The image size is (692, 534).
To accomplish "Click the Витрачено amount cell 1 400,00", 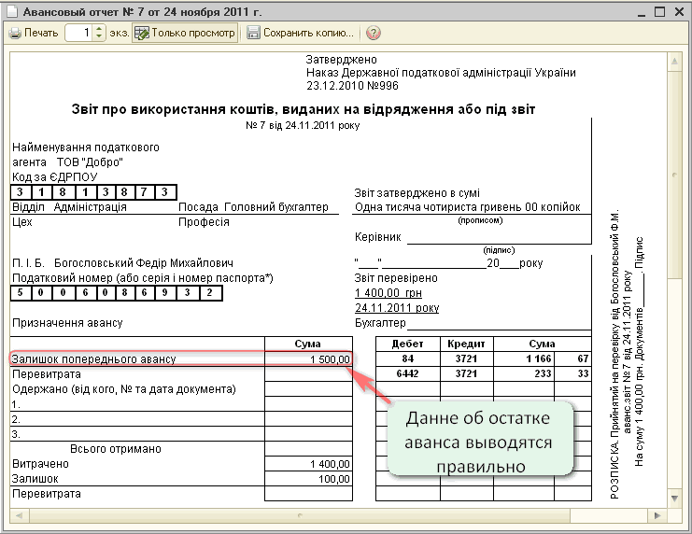I will 308,464.
